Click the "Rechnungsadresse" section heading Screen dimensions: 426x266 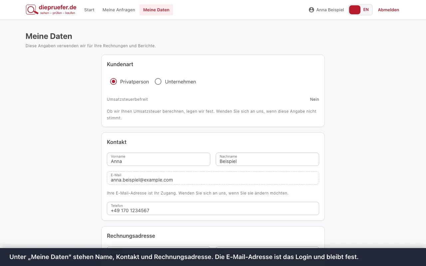(x=131, y=236)
